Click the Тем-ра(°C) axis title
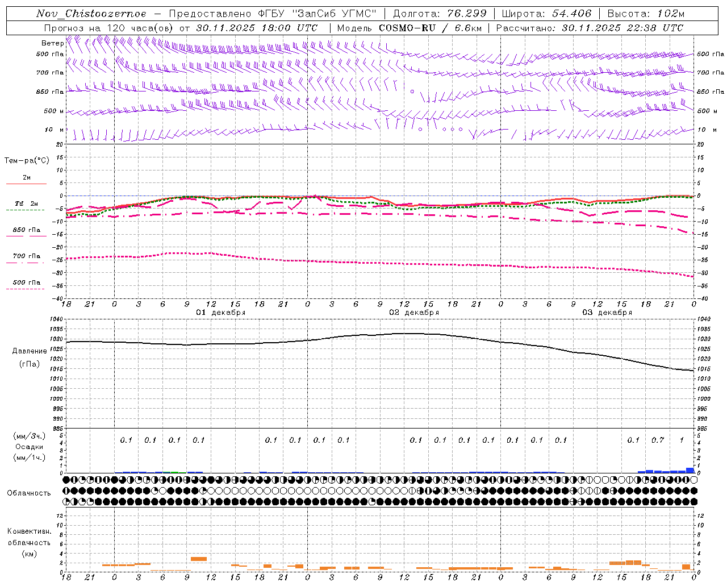727x582 pixels. [27, 161]
